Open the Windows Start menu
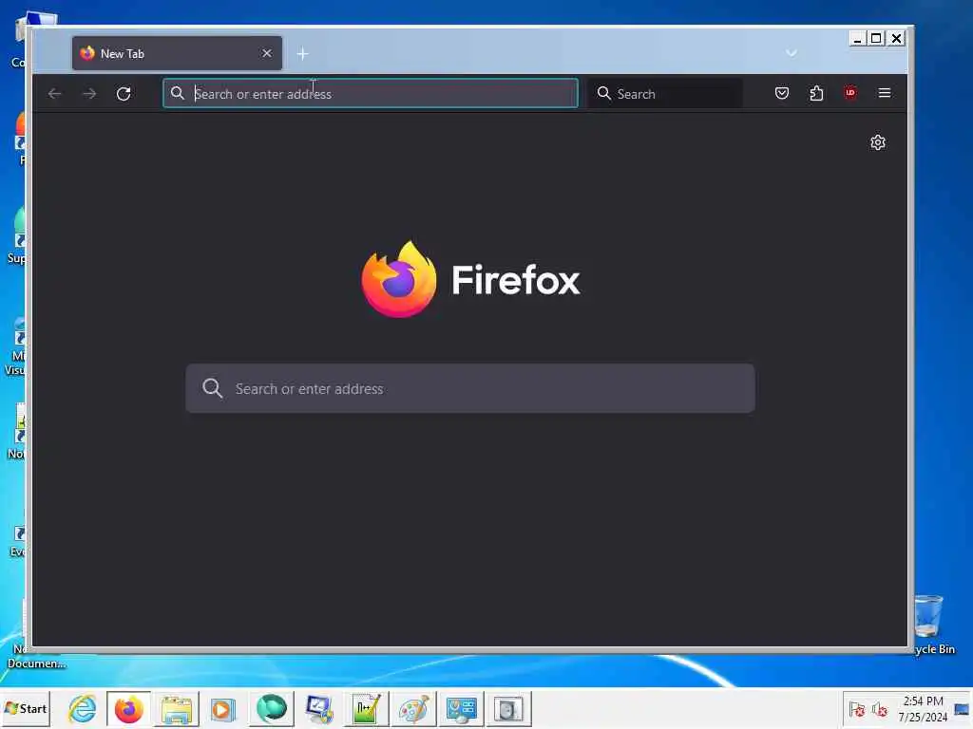The width and height of the screenshot is (973, 729). coord(26,708)
